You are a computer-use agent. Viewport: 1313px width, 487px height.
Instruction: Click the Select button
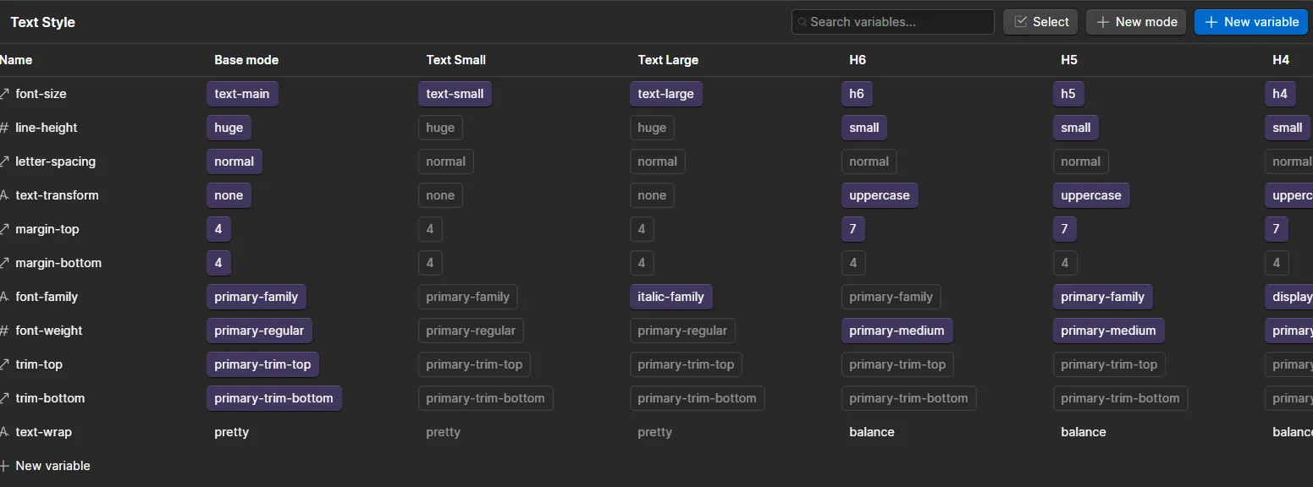click(1040, 22)
